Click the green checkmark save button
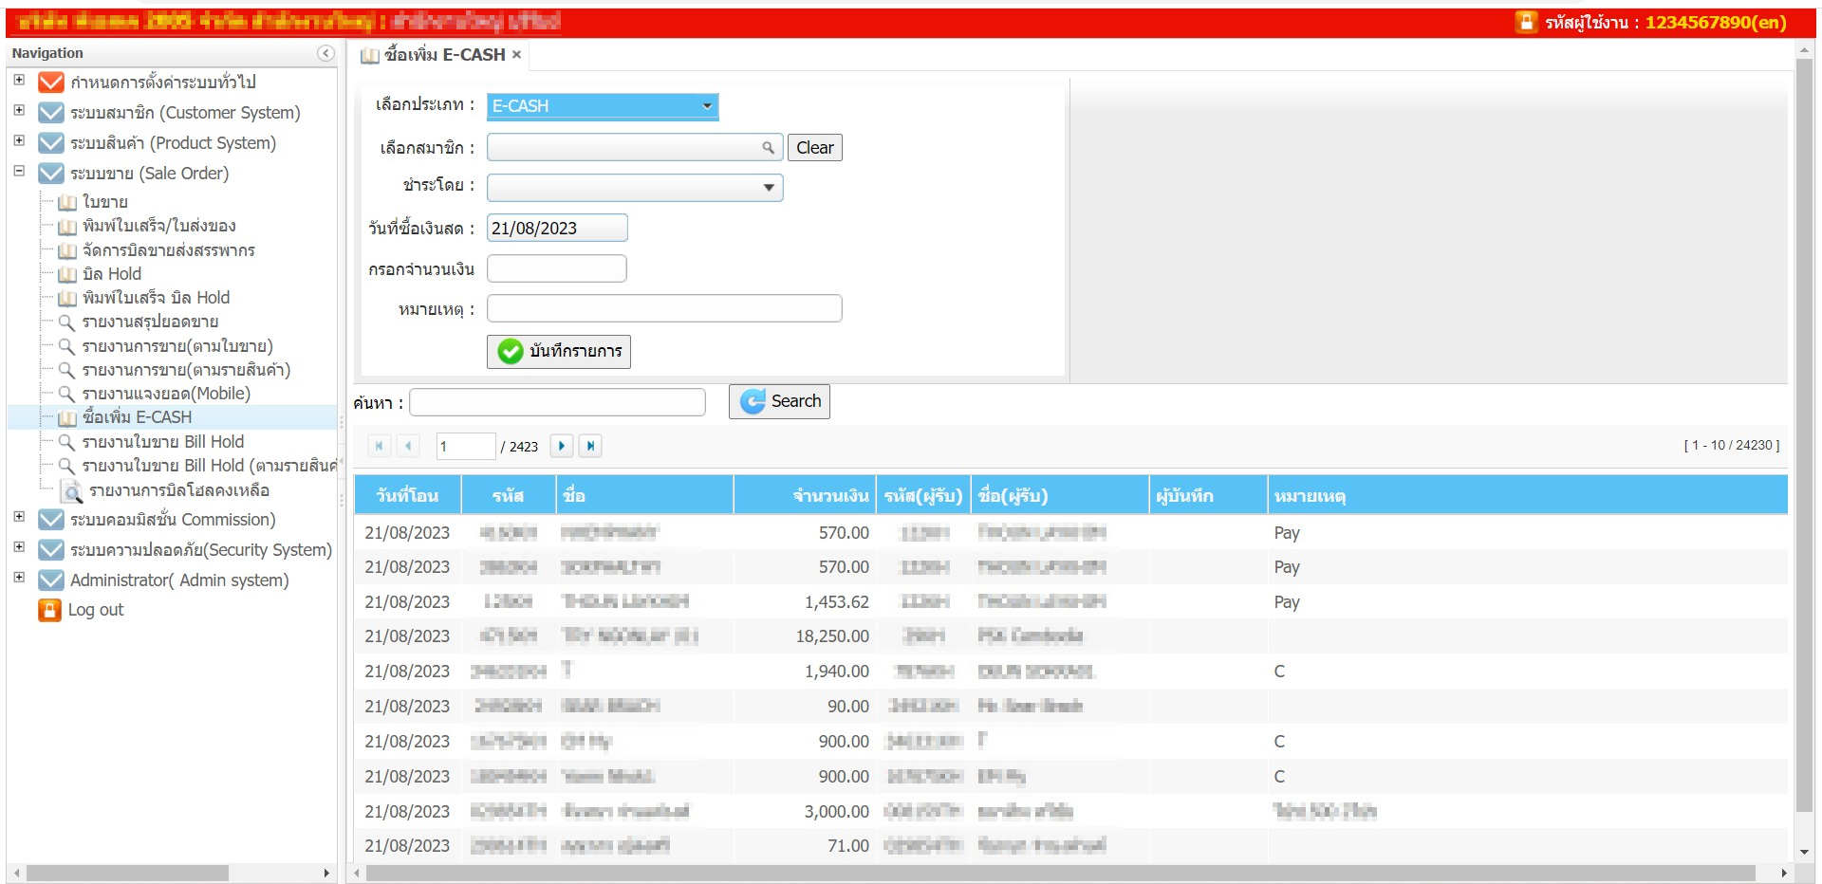Image resolution: width=1822 pixels, height=884 pixels. [558, 352]
